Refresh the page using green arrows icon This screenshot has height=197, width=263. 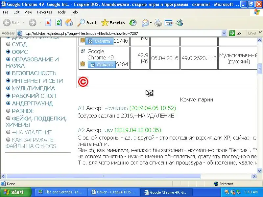click(x=59, y=23)
